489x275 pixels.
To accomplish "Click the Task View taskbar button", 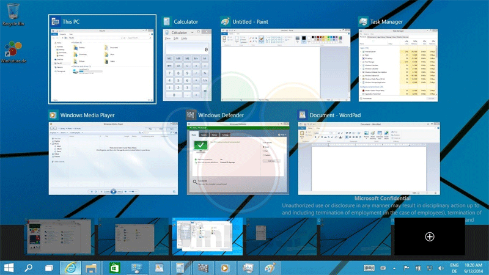I will (x=49, y=268).
